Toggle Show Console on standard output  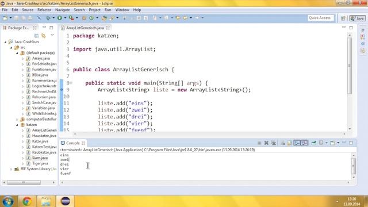pyautogui.click(x=297, y=143)
